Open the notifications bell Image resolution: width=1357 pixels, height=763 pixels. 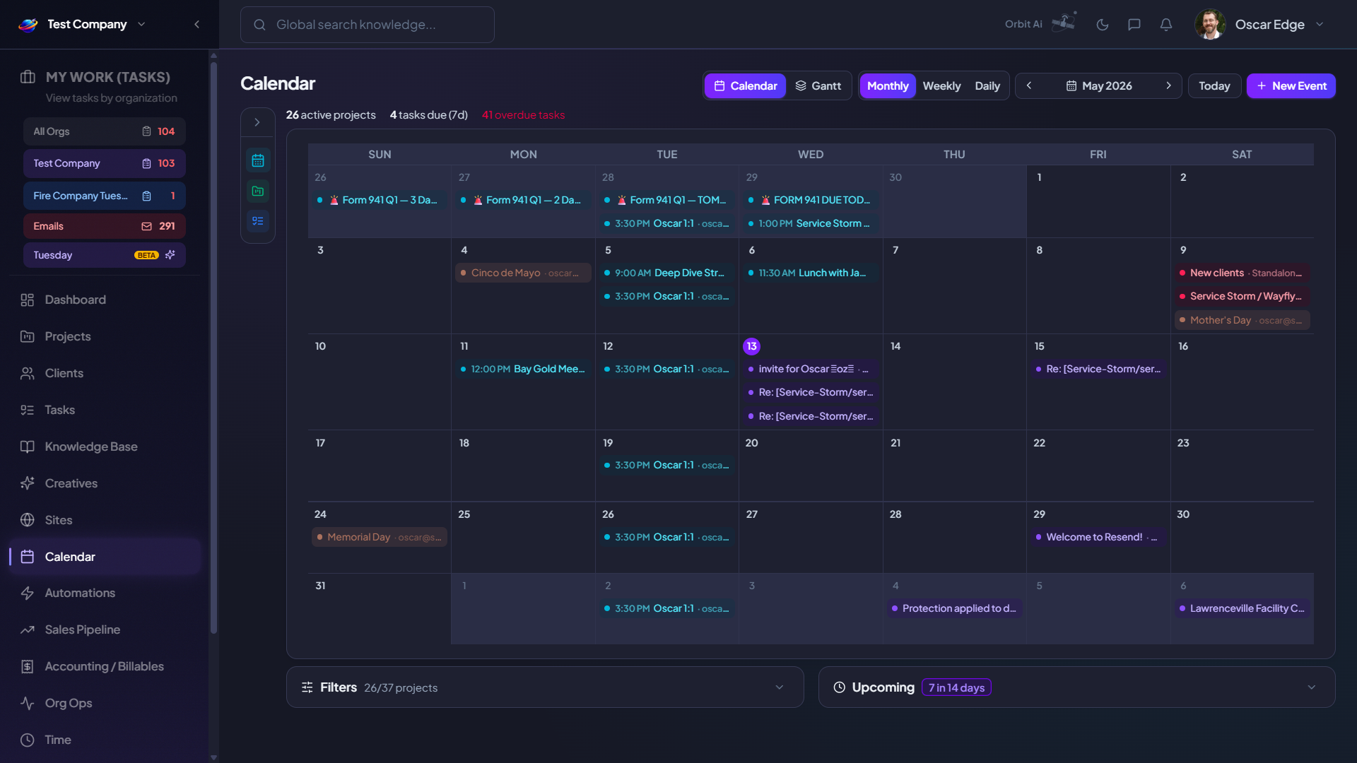coord(1166,25)
